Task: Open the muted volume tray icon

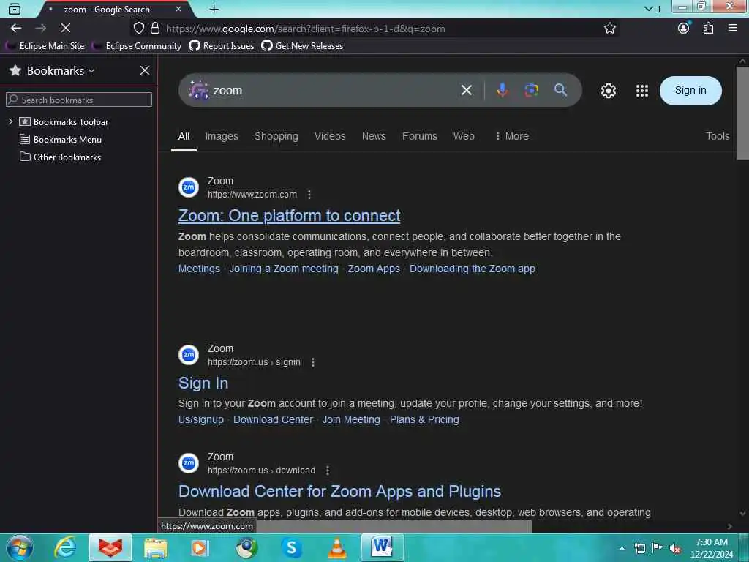Action: (x=675, y=548)
